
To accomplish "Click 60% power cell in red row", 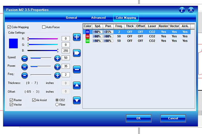I will [108, 36].
